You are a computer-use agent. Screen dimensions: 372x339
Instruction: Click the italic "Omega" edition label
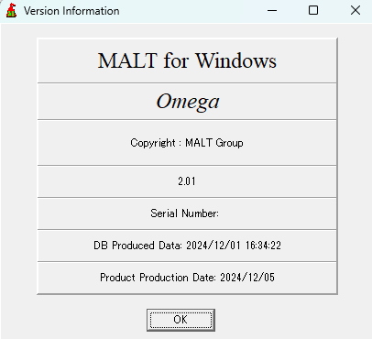(188, 102)
